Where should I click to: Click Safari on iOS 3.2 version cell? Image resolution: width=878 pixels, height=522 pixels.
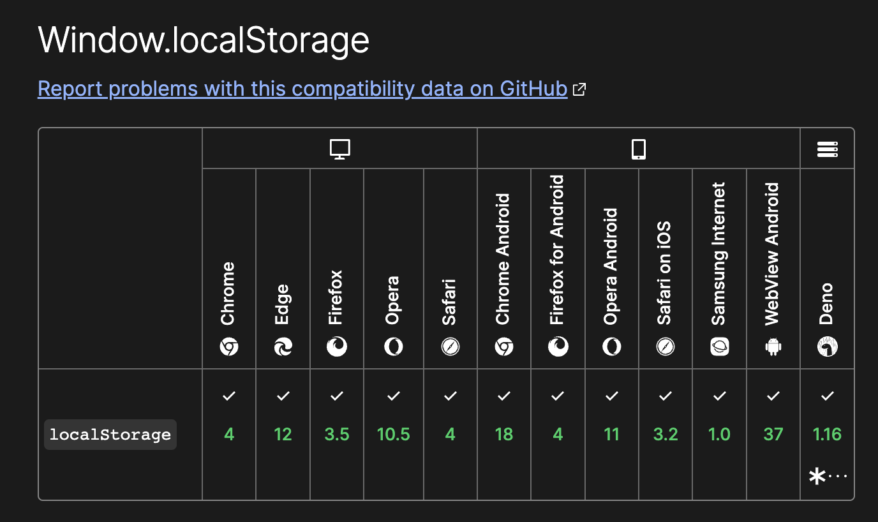click(666, 435)
